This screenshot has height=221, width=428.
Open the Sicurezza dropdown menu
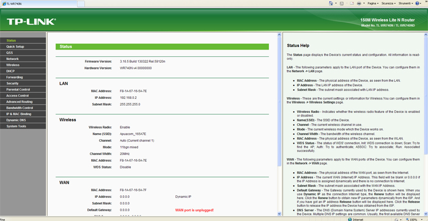pos(389,3)
